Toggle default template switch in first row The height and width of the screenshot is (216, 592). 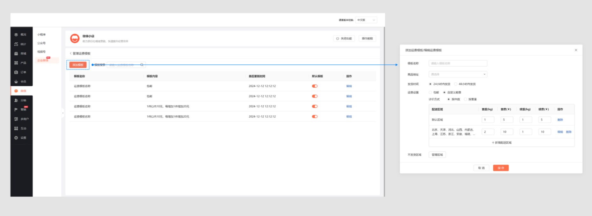[x=315, y=86]
